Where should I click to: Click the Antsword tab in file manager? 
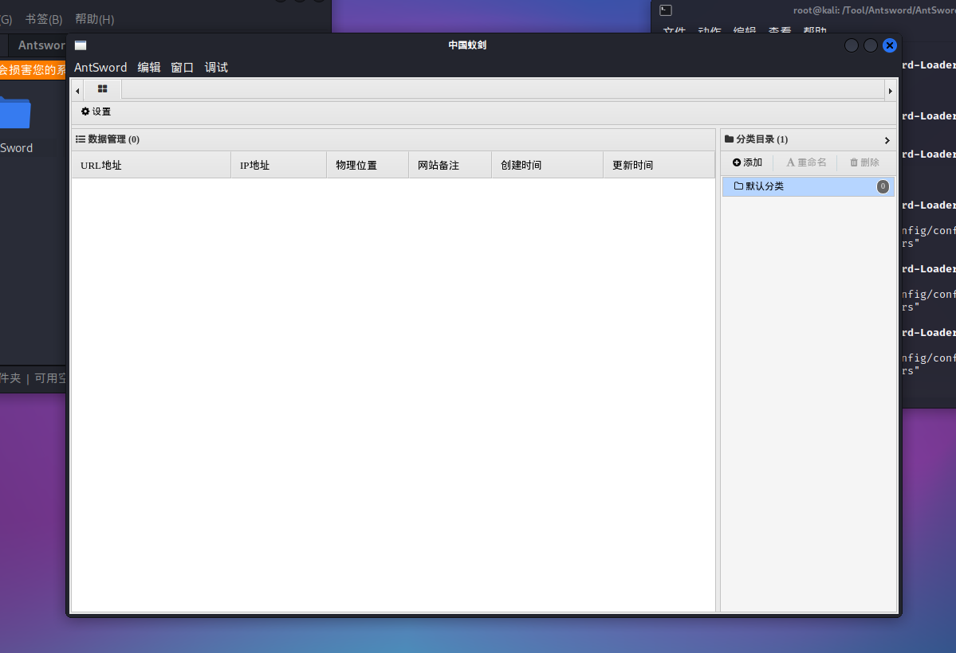[x=37, y=45]
